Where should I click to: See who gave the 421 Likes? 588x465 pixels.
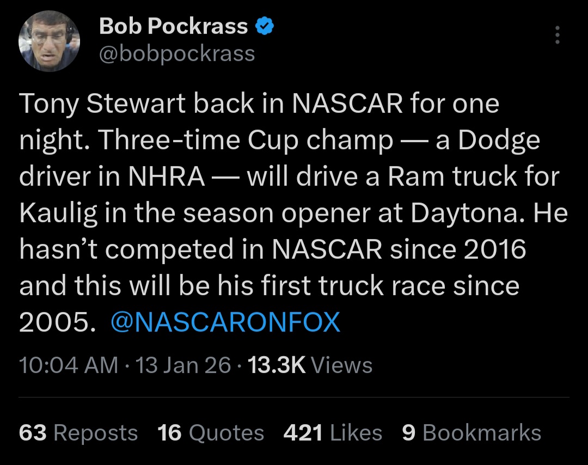(333, 433)
